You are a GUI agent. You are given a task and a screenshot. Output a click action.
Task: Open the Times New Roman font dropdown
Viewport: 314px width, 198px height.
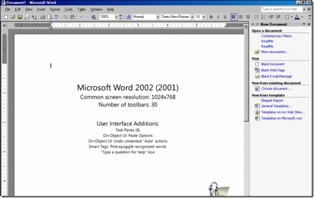(192, 17)
